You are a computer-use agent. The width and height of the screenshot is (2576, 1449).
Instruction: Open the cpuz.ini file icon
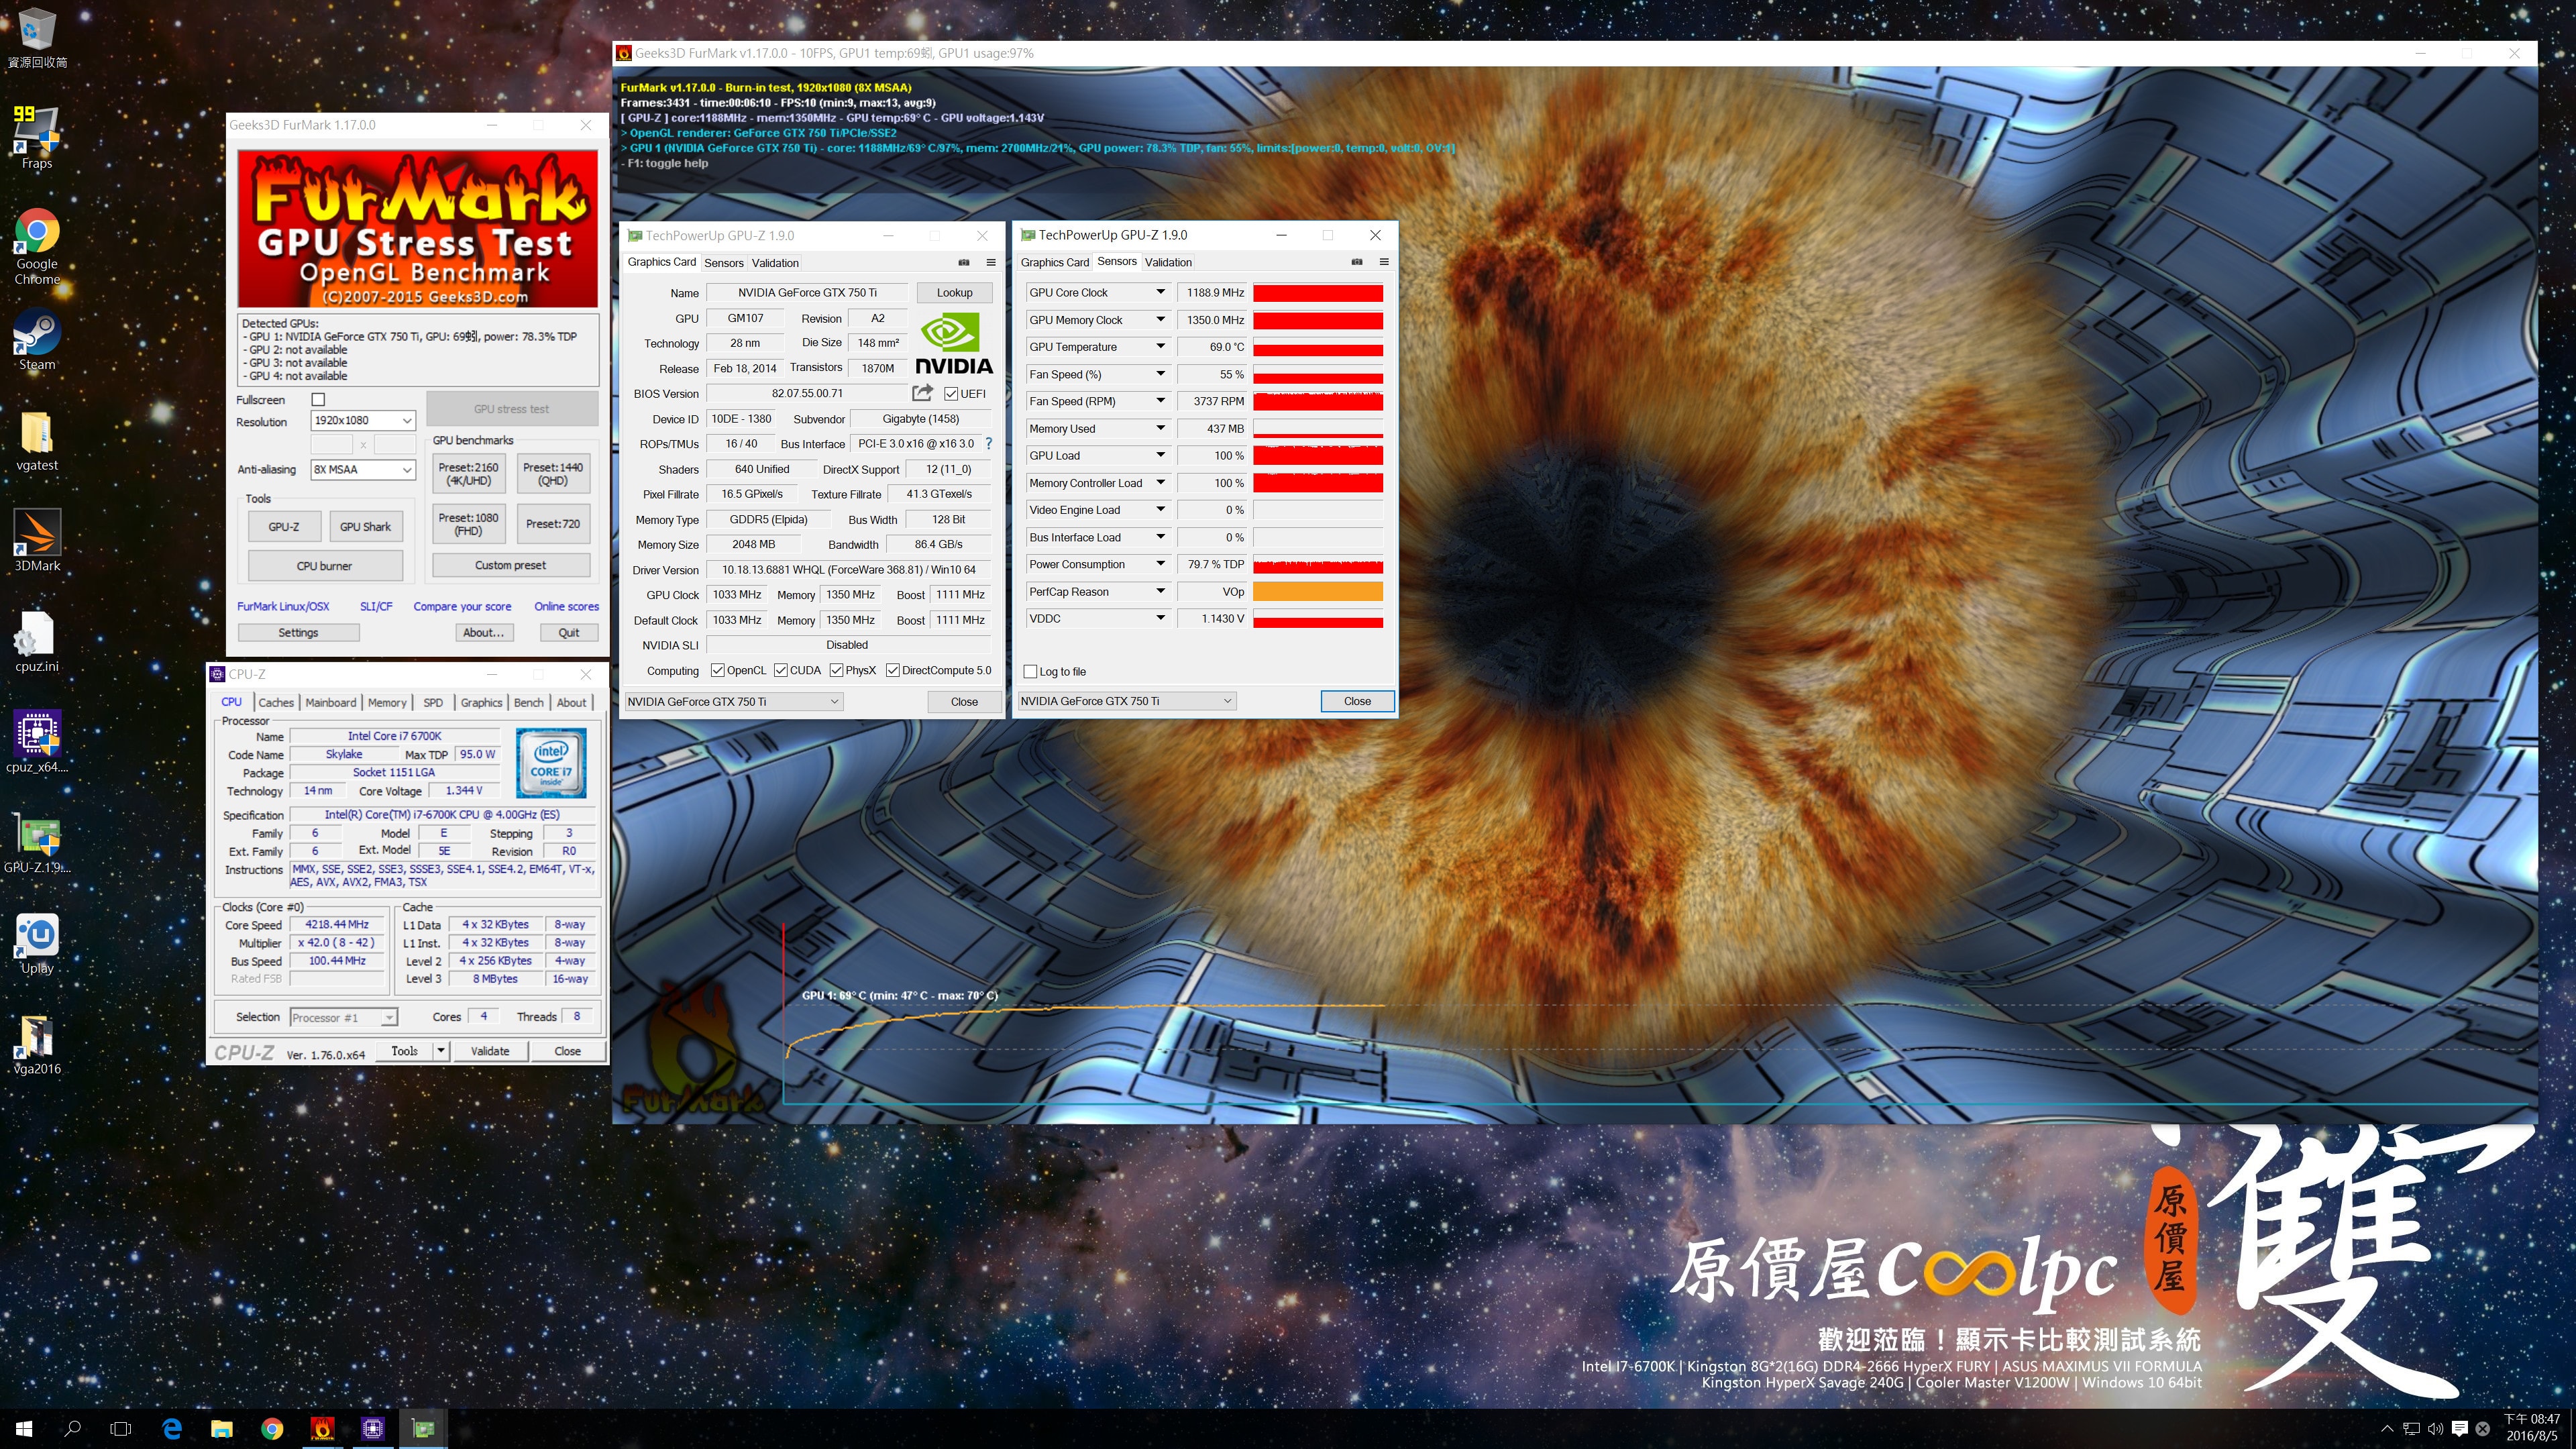tap(37, 642)
